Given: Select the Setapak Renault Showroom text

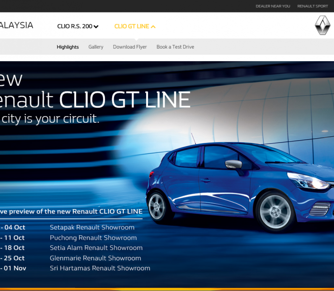Looking at the screenshot, I should click(92, 227).
